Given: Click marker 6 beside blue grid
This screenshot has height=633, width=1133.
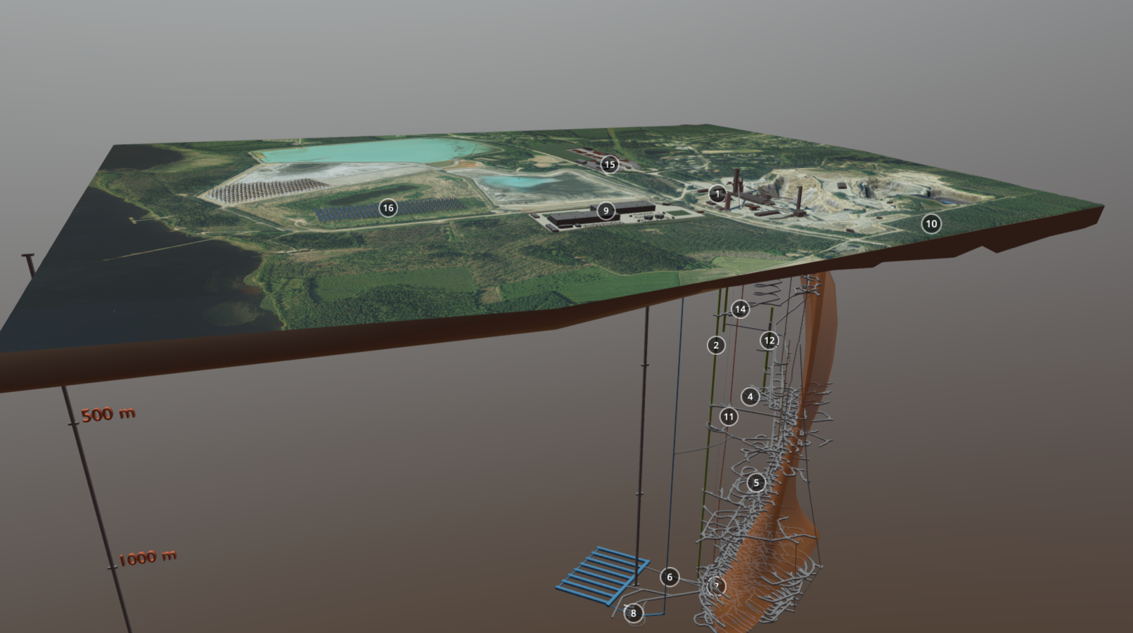Looking at the screenshot, I should click(x=670, y=577).
